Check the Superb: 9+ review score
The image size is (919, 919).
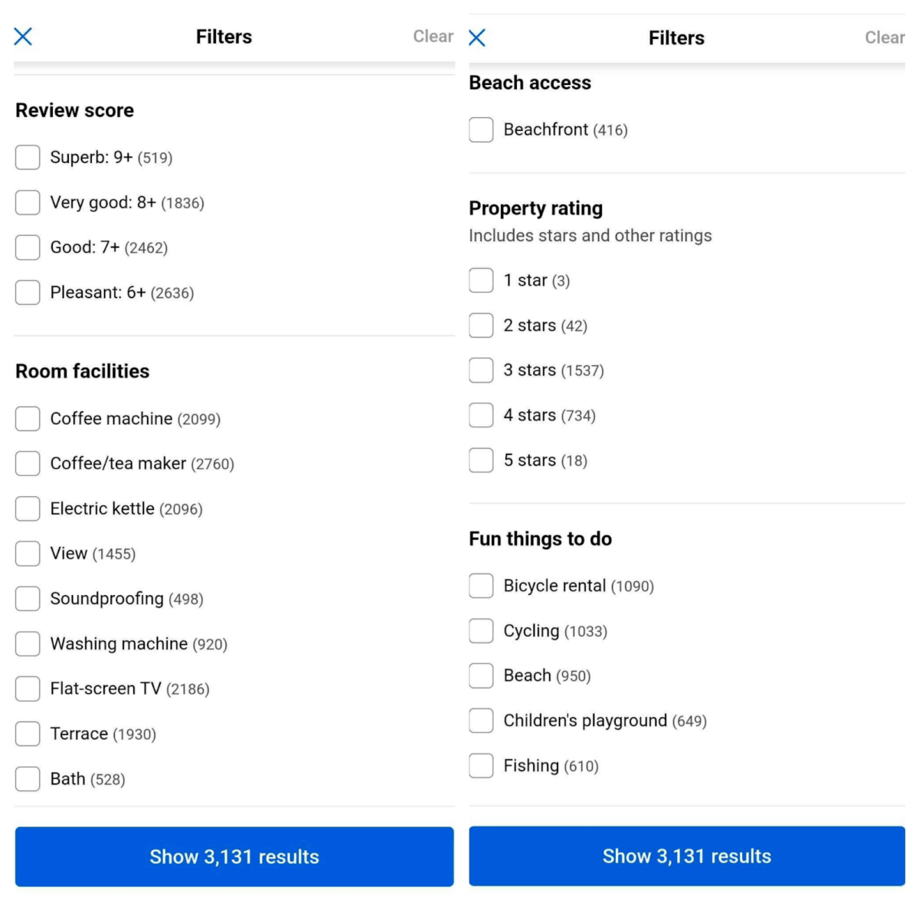(28, 158)
